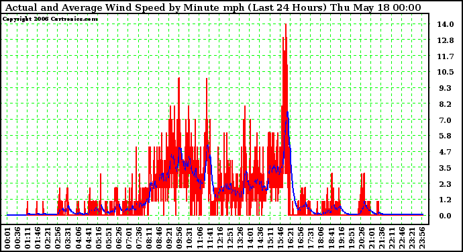The image size is (463, 252).
Task: Click the 08:11 time label
Action: 149,238
